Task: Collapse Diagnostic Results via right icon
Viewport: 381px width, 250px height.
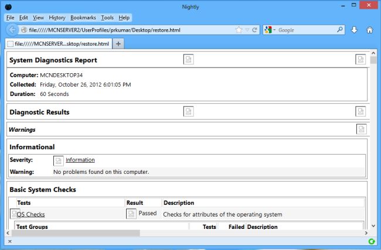Action: [360, 111]
